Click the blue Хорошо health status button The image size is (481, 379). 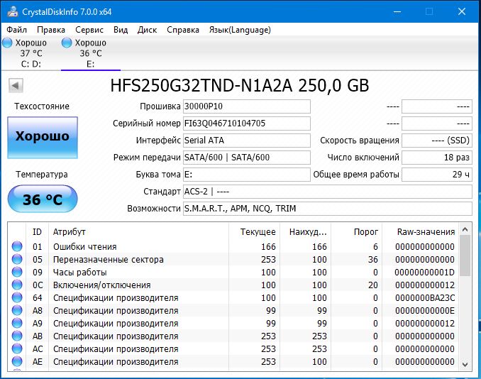43,138
